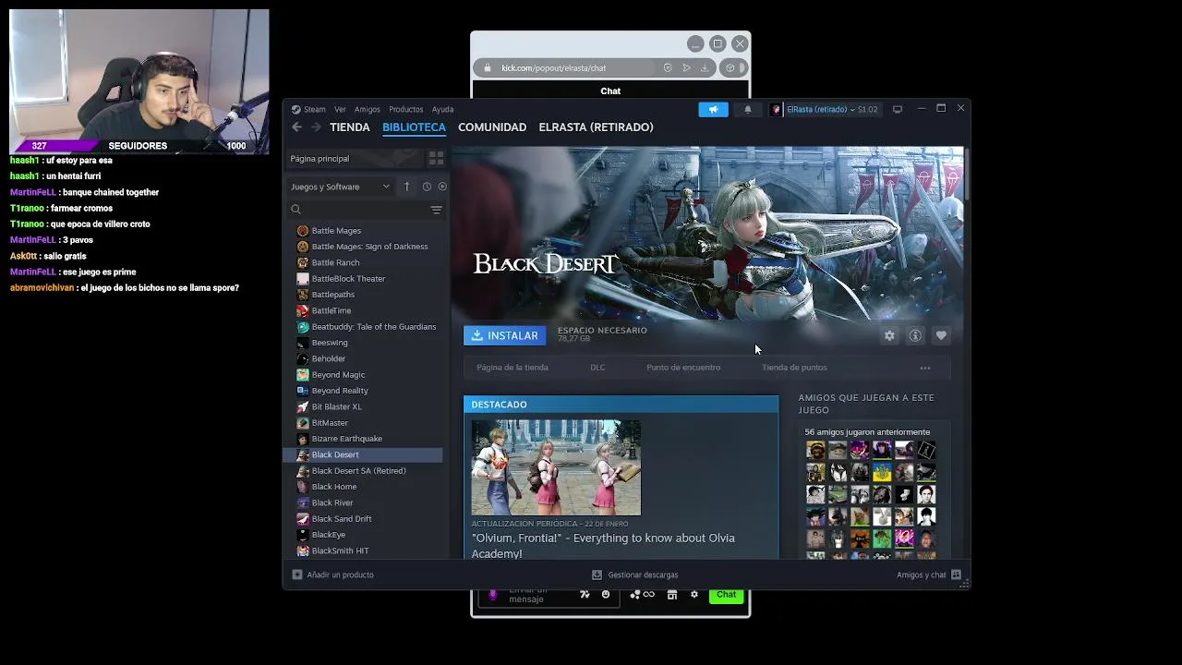Open the Punto de encuentro link

pos(683,368)
